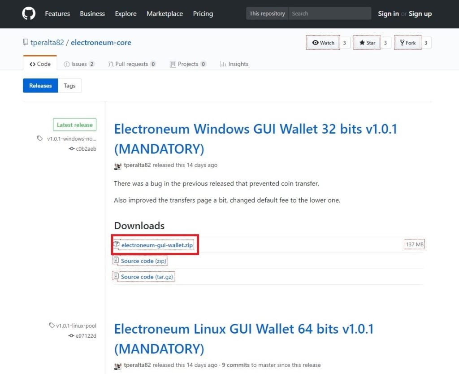Viewport: 459px width, 374px height.
Task: Click the 'This repository' search scope label
Action: 267,13
